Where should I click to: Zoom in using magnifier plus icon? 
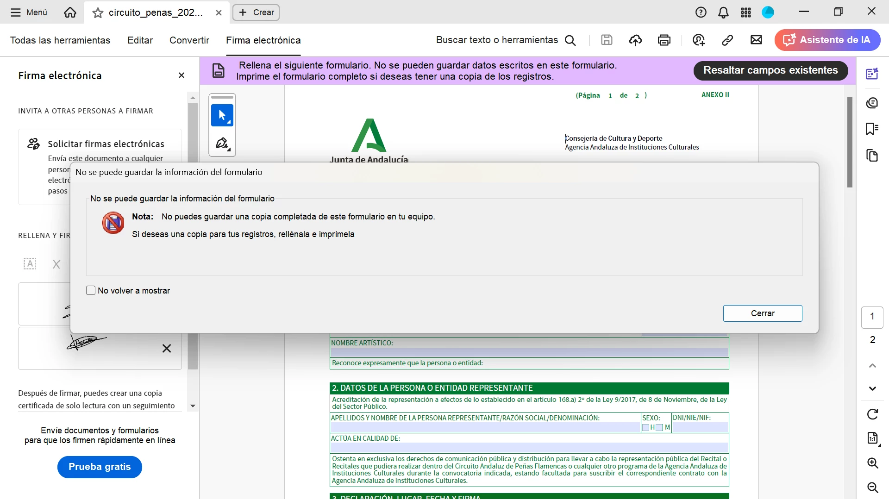[x=872, y=463]
